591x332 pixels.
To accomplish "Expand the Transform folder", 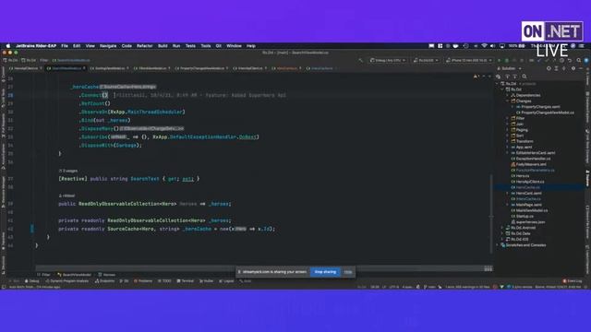I will tap(507, 141).
